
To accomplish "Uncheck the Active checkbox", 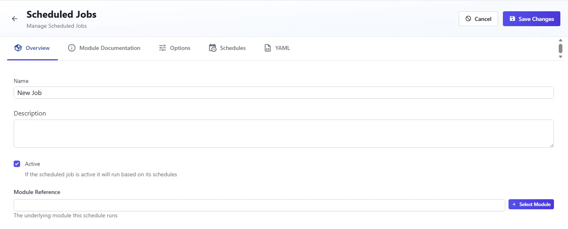I will coord(17,164).
